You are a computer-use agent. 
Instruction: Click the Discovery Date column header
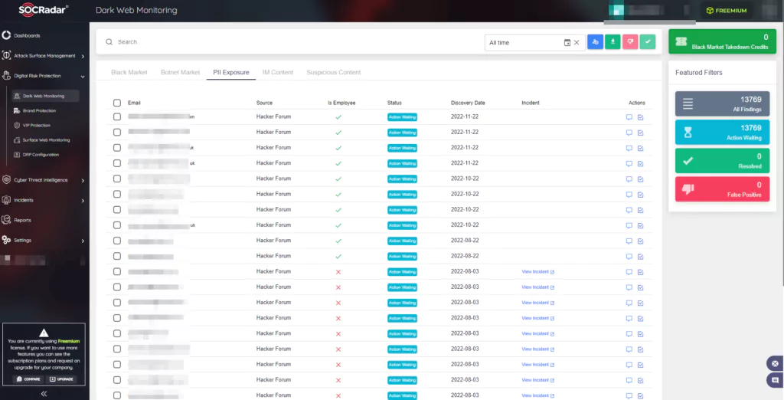tap(468, 103)
